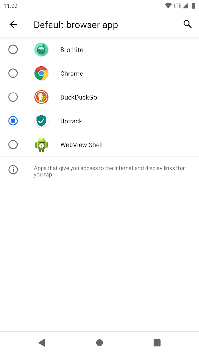
Task: Tap the info icon near the description
Action: coord(13,170)
